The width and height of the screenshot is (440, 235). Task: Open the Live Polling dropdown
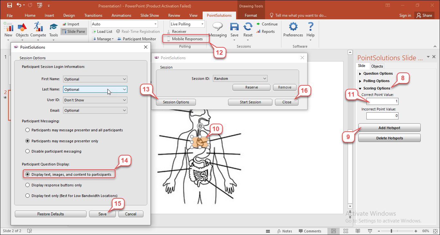pyautogui.click(x=187, y=24)
